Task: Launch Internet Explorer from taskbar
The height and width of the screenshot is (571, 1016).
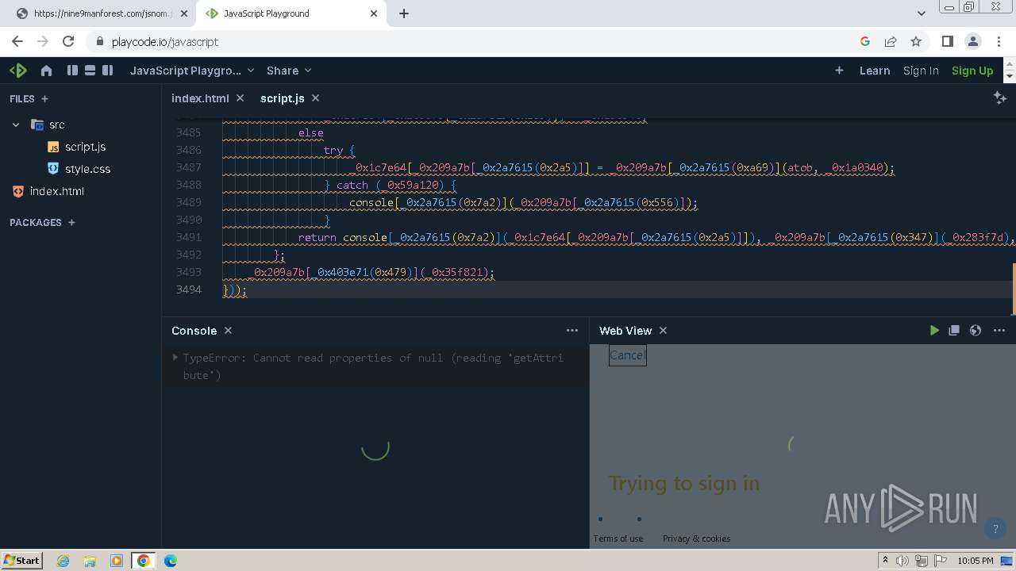Action: pos(63,561)
